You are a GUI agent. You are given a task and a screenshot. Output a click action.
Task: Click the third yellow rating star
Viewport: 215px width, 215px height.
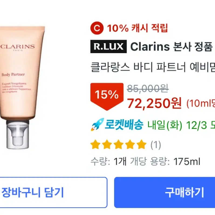[x=118, y=145]
